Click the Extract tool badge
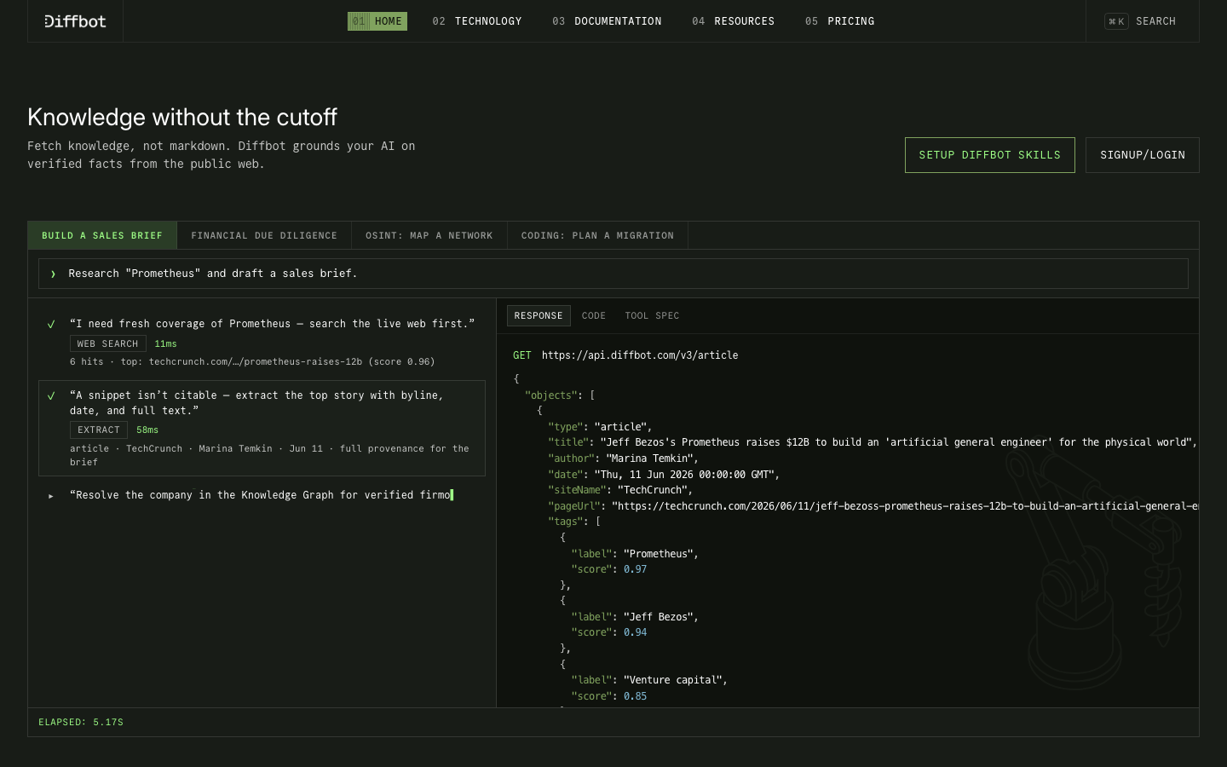Image resolution: width=1227 pixels, height=767 pixels. [99, 430]
